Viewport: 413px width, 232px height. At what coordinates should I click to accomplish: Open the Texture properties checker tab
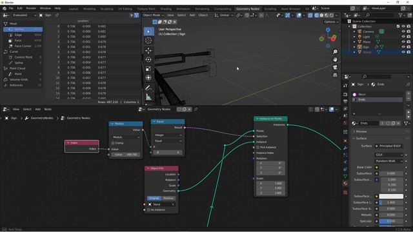point(345,193)
